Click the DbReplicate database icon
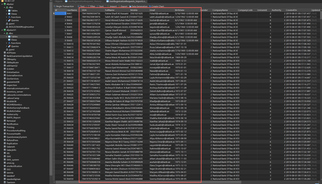The height and width of the screenshot is (184, 322). (5, 63)
